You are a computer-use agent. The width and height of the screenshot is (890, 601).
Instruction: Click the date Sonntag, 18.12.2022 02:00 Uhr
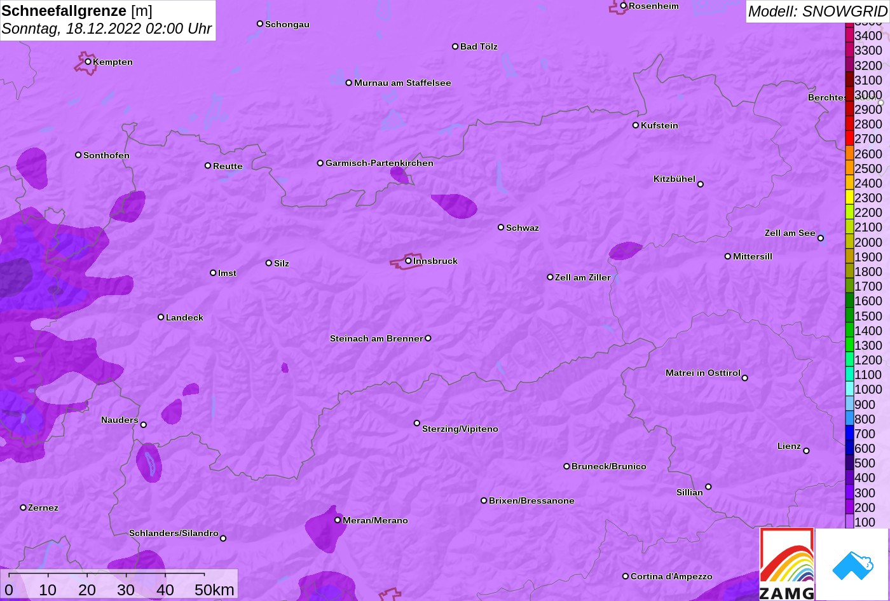107,29
